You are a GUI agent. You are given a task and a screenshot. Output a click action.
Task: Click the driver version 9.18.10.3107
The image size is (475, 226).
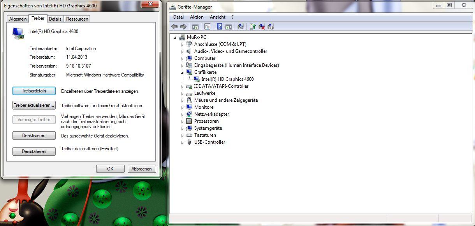tap(78, 66)
